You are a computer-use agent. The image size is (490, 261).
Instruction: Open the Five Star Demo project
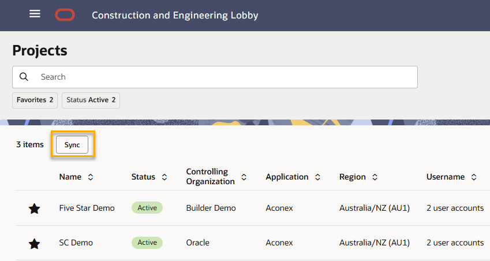click(87, 208)
